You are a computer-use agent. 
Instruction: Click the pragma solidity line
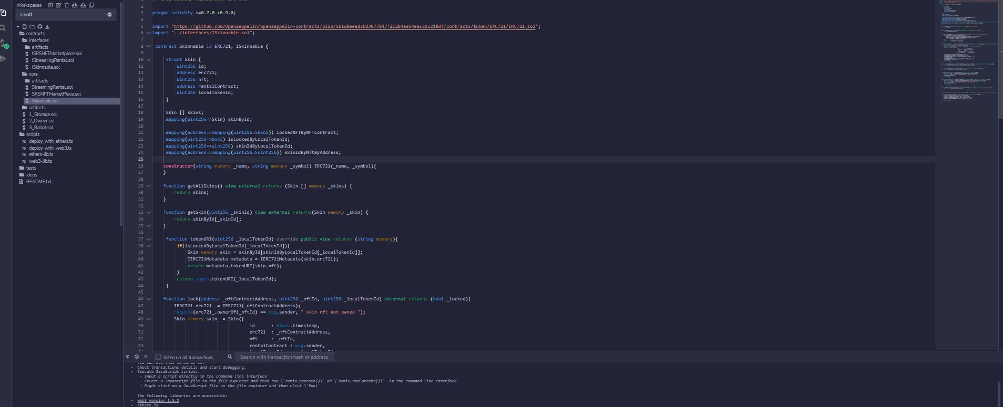[193, 13]
